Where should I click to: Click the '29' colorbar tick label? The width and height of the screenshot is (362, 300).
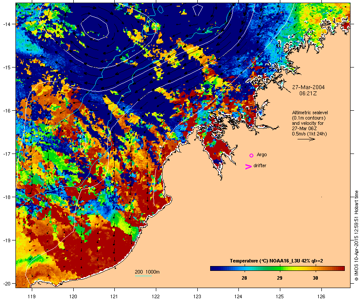tap(279, 278)
